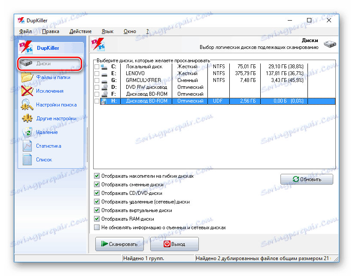
Task: Open the Файлы и папки folder icon
Action: (27, 77)
